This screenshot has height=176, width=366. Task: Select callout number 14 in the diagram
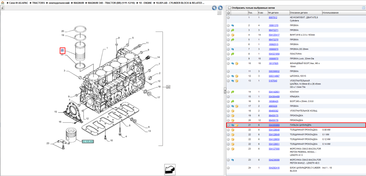158,57
